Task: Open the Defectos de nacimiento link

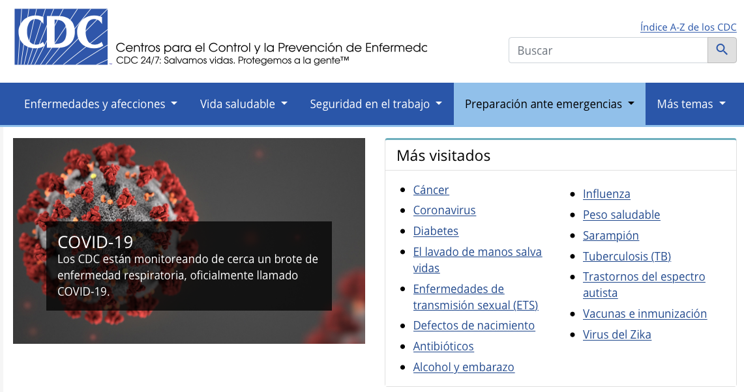Action: point(473,325)
